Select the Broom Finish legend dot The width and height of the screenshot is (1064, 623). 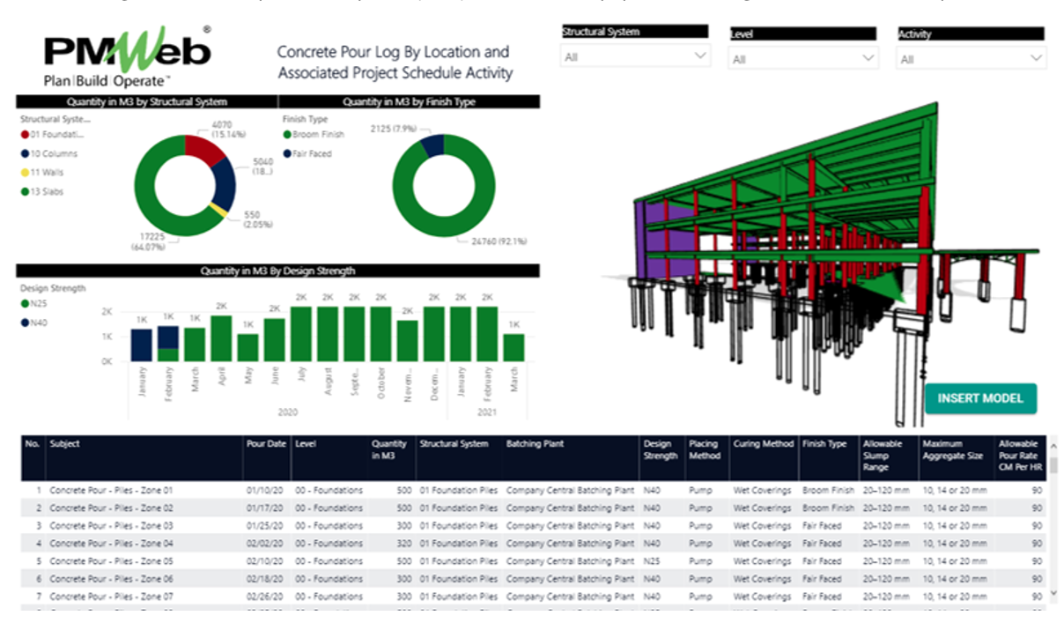tap(287, 135)
